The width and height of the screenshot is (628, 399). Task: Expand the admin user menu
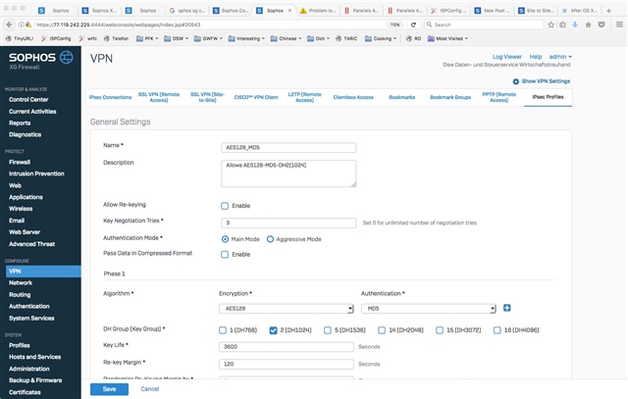(560, 57)
